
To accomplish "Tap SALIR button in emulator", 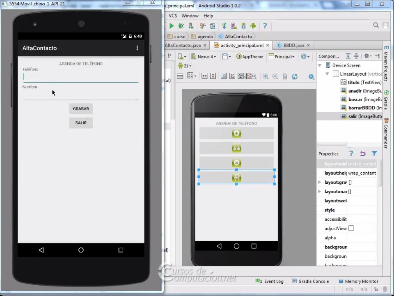I will pos(81,123).
